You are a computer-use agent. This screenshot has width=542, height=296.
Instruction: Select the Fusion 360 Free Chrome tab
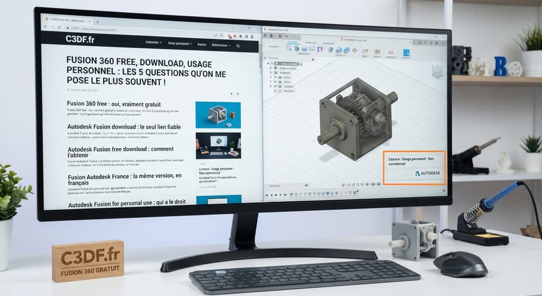(x=68, y=20)
